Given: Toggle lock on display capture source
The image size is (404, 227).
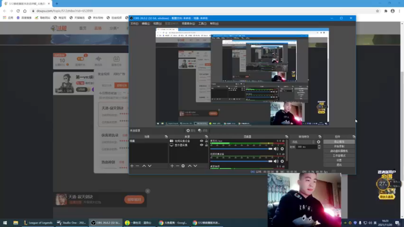Looking at the screenshot, I should point(206,145).
